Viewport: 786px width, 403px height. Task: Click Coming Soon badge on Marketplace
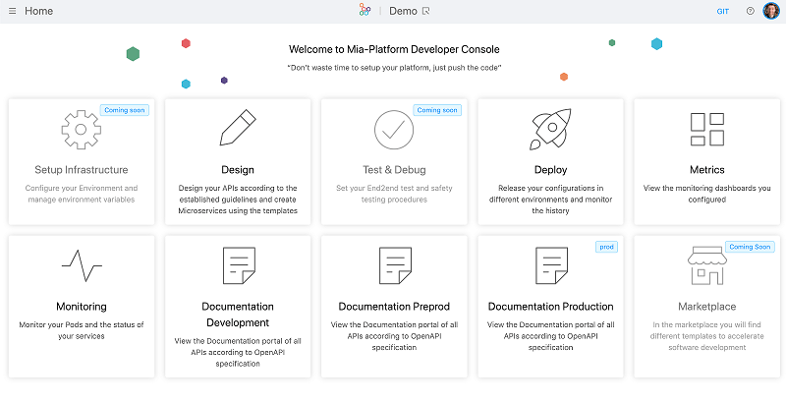point(750,247)
